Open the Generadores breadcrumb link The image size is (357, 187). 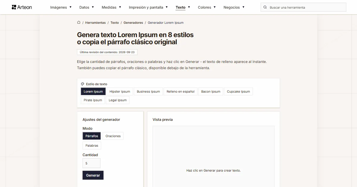point(133,23)
